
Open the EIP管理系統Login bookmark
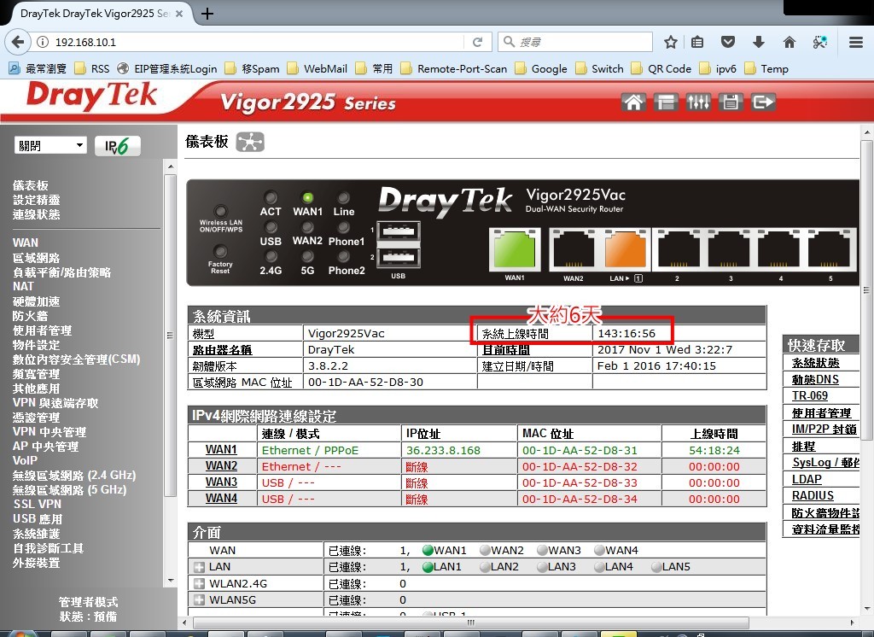click(167, 68)
